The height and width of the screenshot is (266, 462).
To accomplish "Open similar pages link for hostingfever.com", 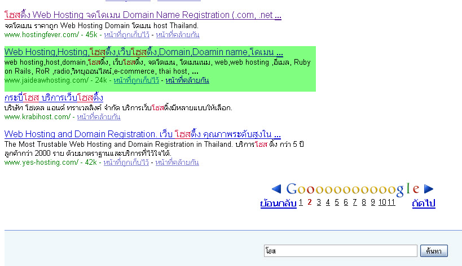I will [178, 35].
